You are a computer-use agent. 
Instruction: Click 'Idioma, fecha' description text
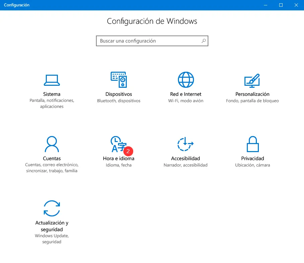(119, 165)
